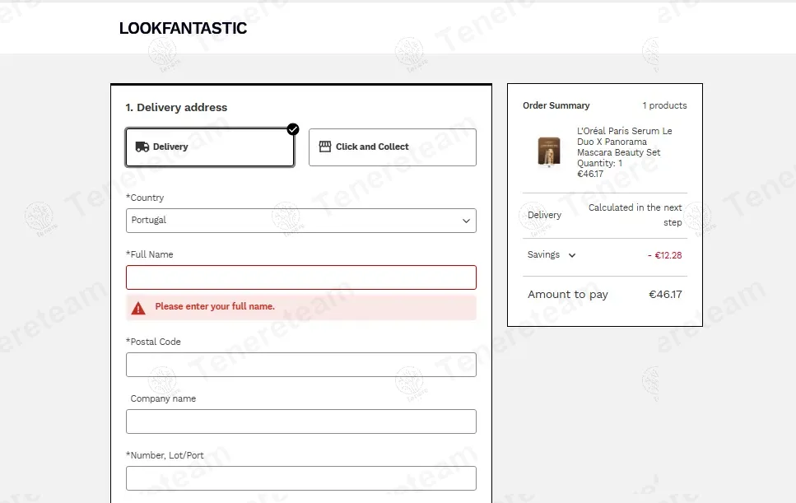Open the Country dropdown showing Portugal

pos(301,221)
